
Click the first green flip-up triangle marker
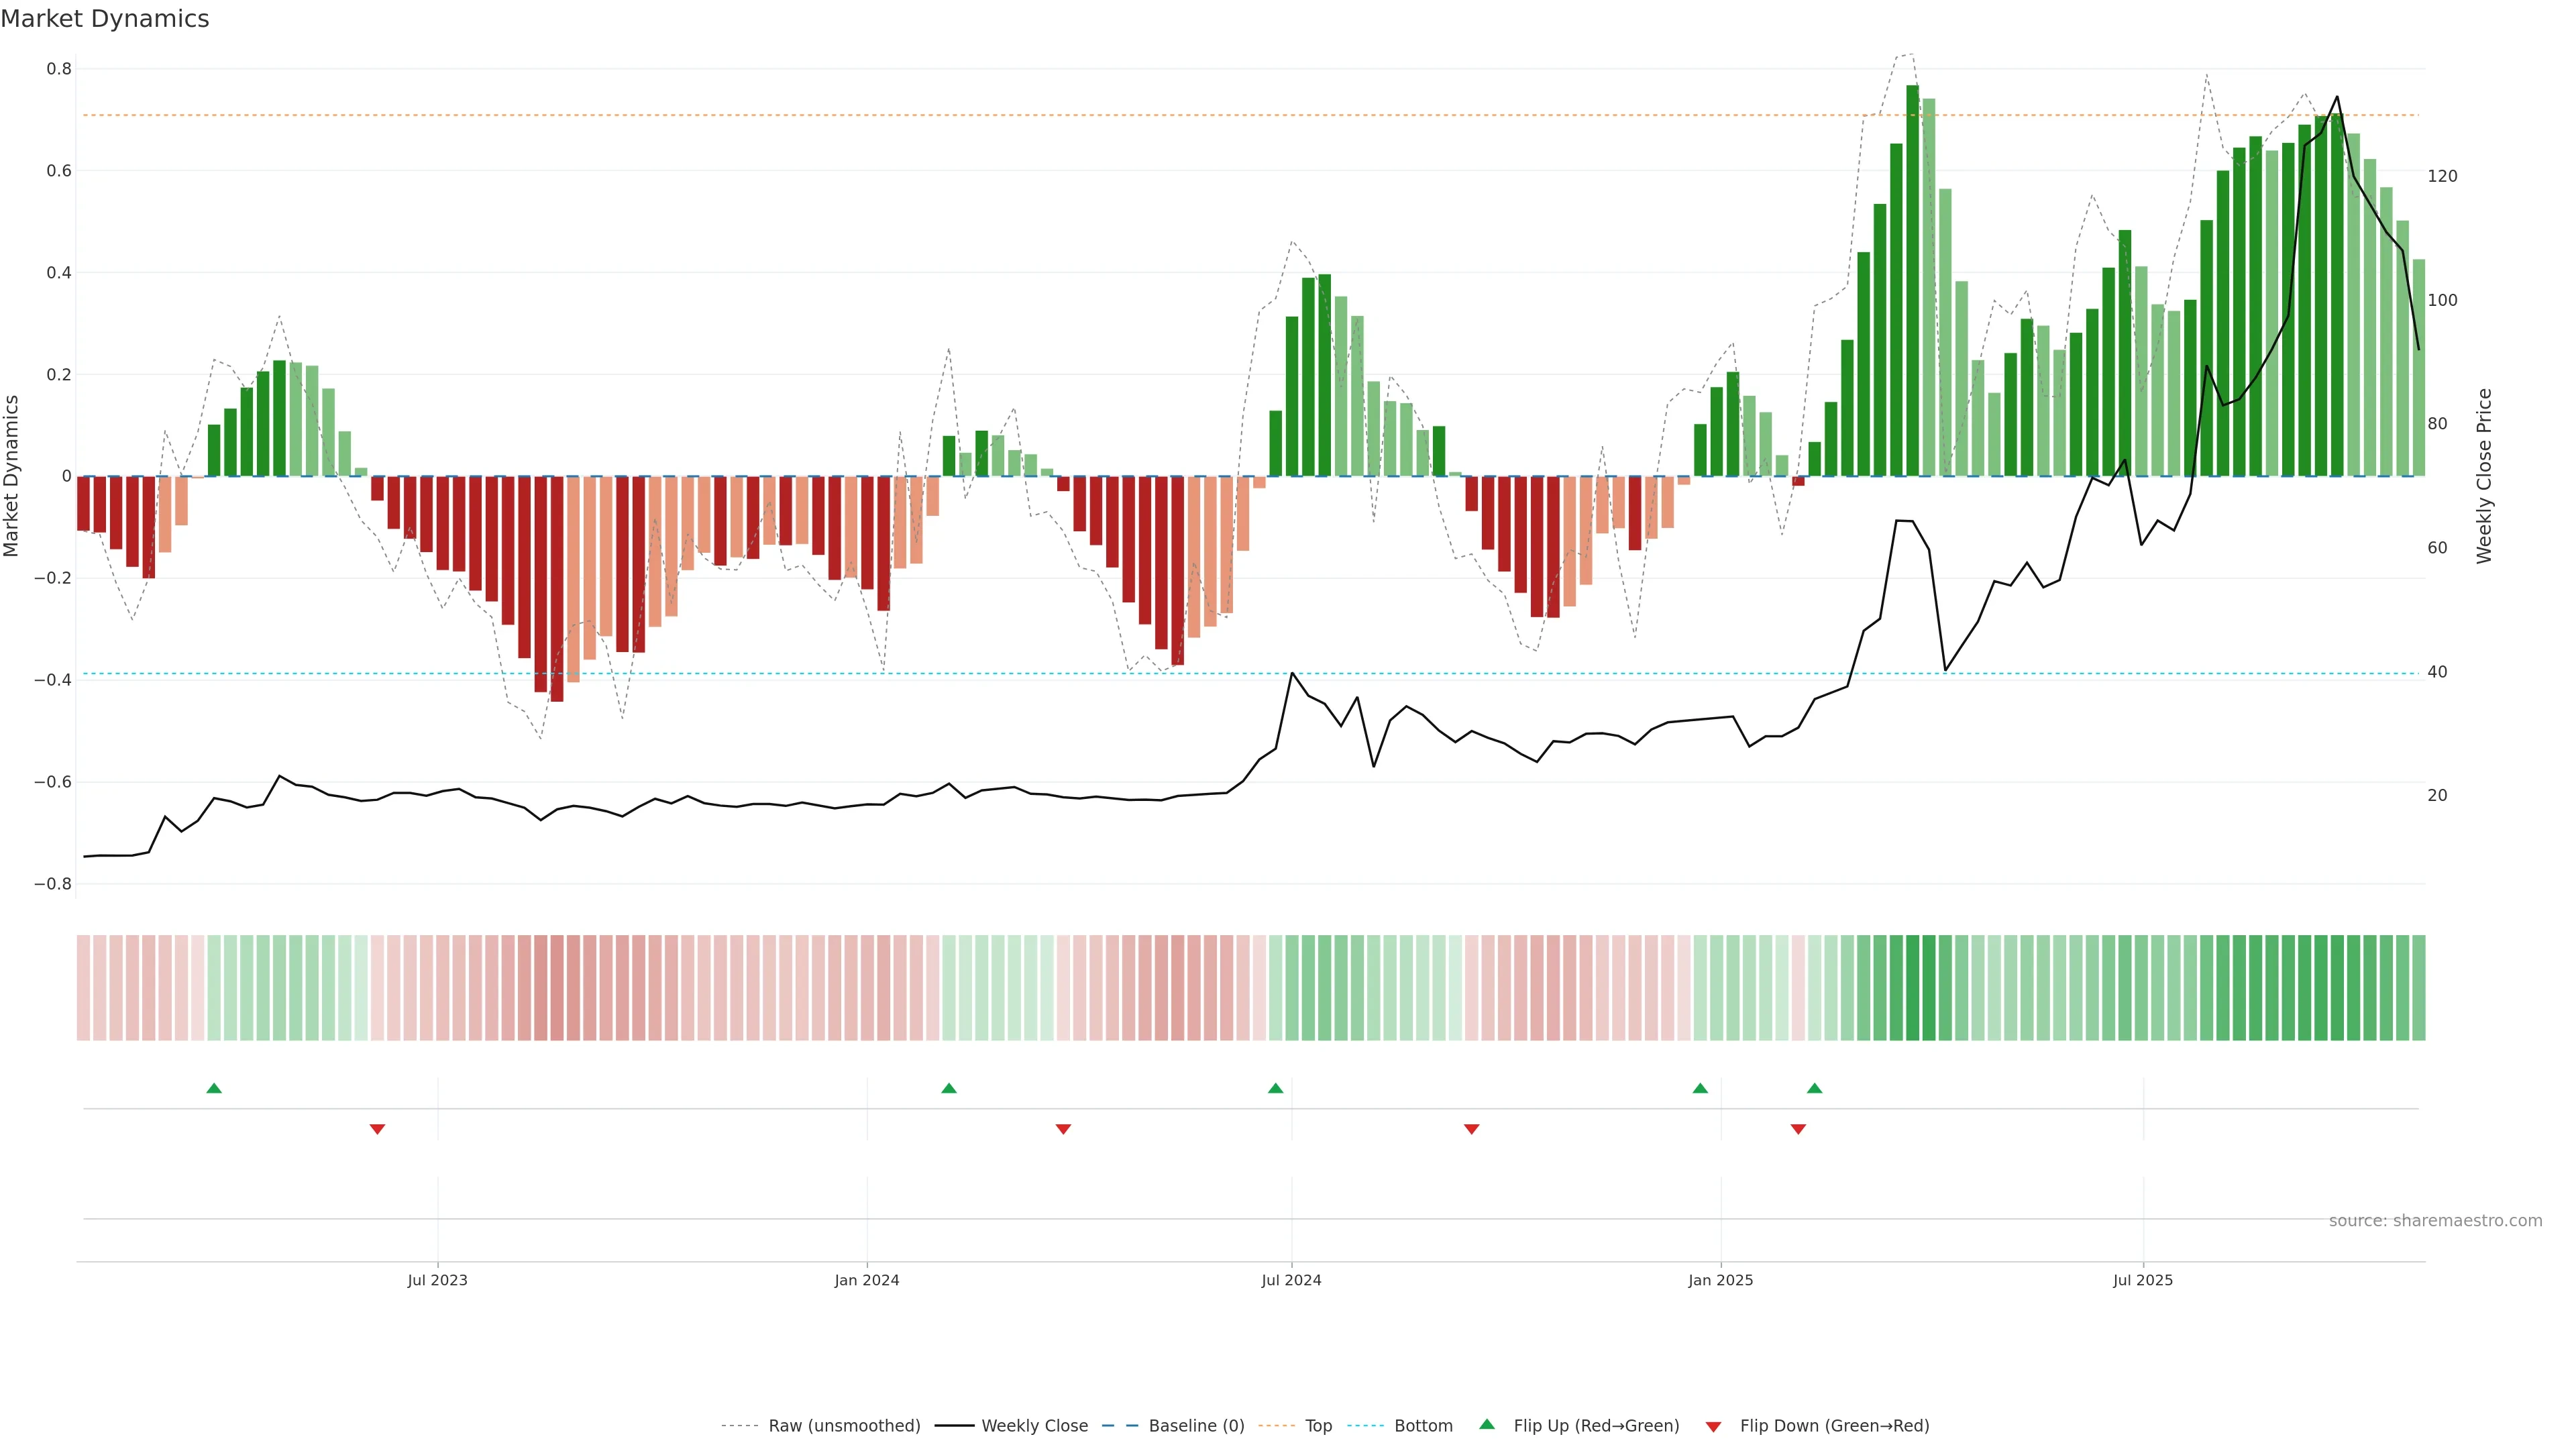pyautogui.click(x=214, y=1088)
